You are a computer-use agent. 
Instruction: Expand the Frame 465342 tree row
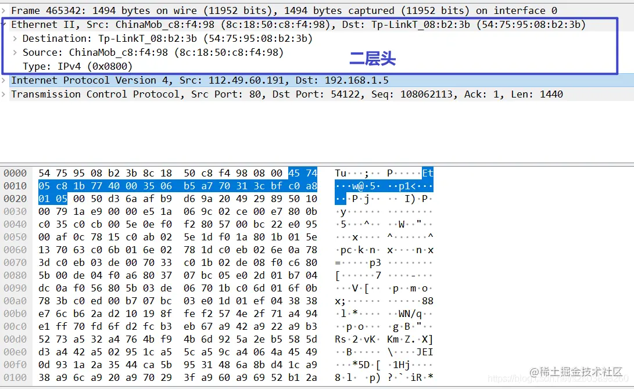(3, 10)
